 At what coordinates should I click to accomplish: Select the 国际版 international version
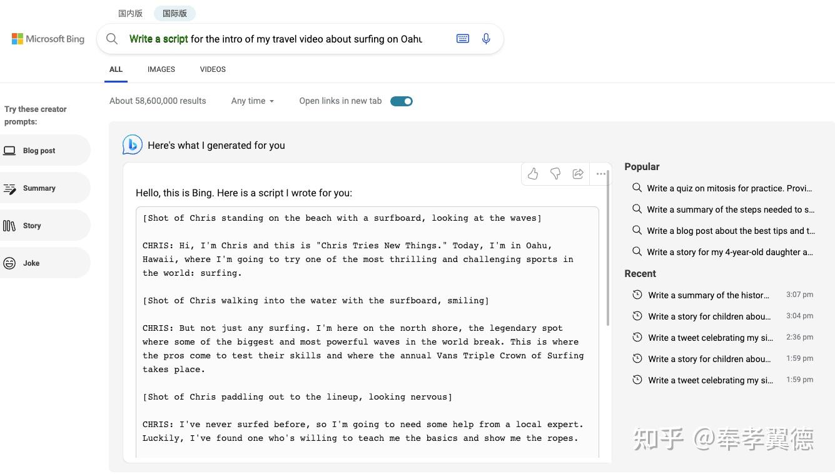[175, 13]
